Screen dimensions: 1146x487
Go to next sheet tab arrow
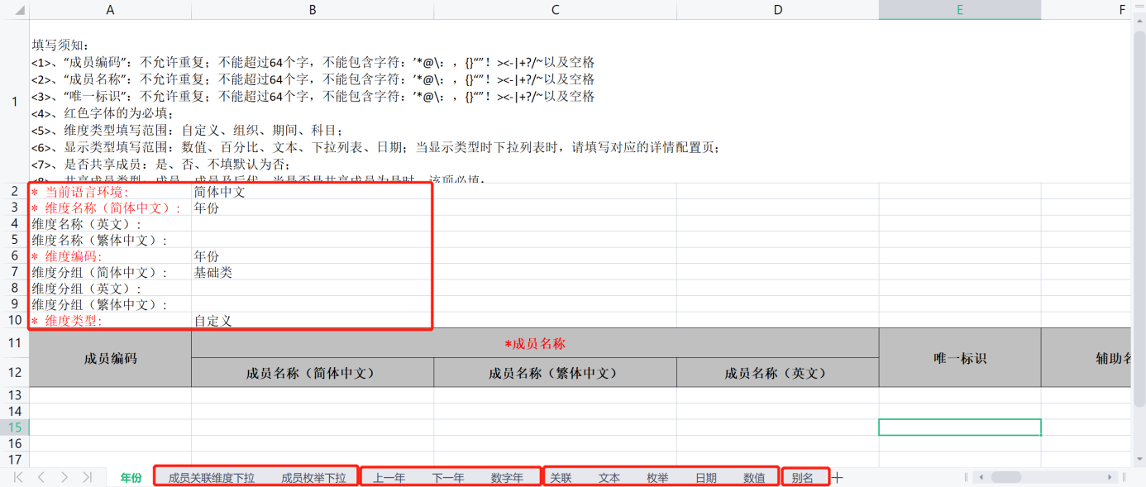(x=64, y=478)
